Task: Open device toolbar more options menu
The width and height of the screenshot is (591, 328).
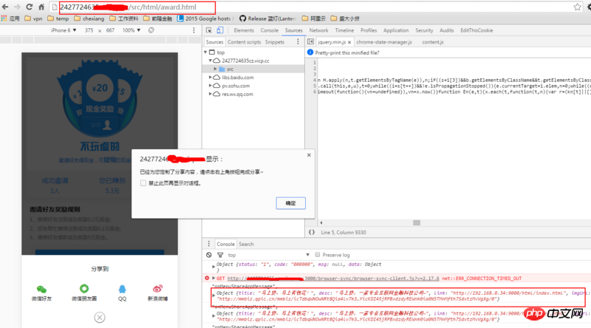Action: coord(194,30)
